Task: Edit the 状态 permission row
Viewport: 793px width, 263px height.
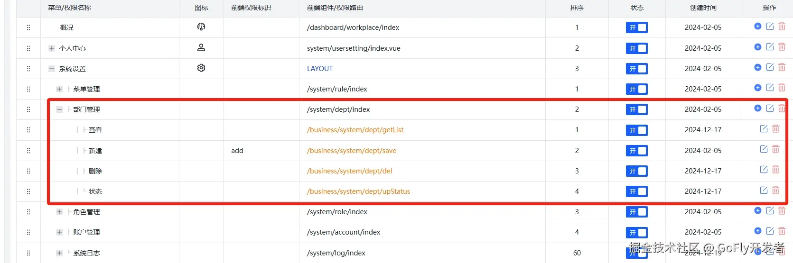Action: pos(764,190)
